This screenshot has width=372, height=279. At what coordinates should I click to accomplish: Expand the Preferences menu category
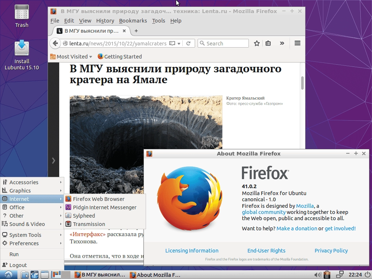tap(32, 243)
